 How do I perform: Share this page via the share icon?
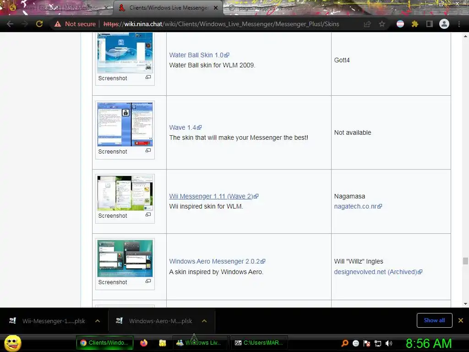click(367, 24)
